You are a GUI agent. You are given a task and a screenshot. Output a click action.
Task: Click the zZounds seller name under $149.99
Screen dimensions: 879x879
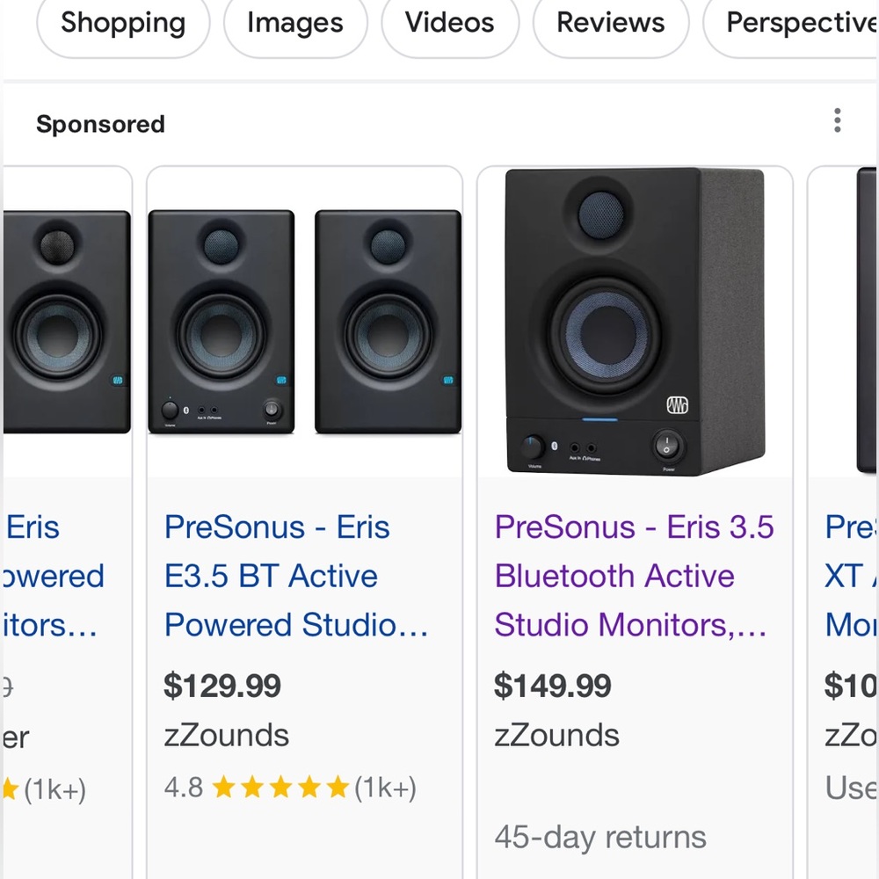(x=558, y=735)
